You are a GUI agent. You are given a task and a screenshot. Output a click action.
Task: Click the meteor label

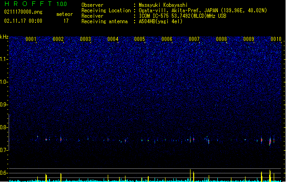[x=65, y=14]
